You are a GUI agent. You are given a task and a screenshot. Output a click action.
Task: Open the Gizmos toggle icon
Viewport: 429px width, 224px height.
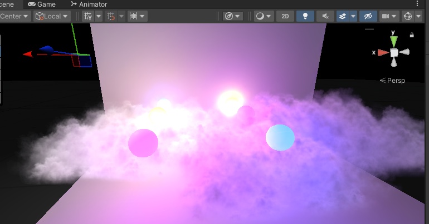click(408, 16)
